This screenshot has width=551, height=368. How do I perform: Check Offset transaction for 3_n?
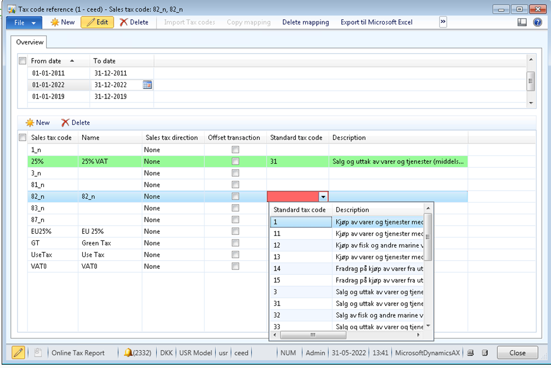click(235, 173)
